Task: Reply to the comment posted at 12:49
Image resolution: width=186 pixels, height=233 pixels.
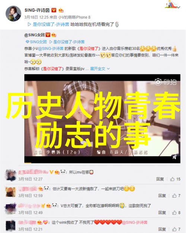Action: coord(162,213)
